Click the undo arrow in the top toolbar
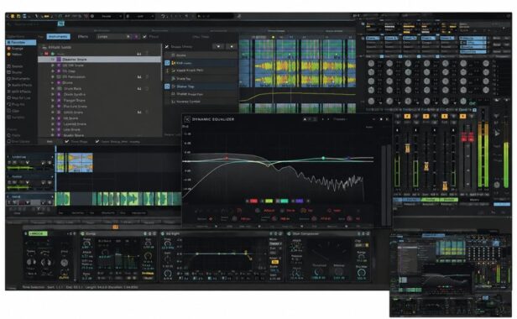This screenshot has height=319, width=517. tap(163, 16)
